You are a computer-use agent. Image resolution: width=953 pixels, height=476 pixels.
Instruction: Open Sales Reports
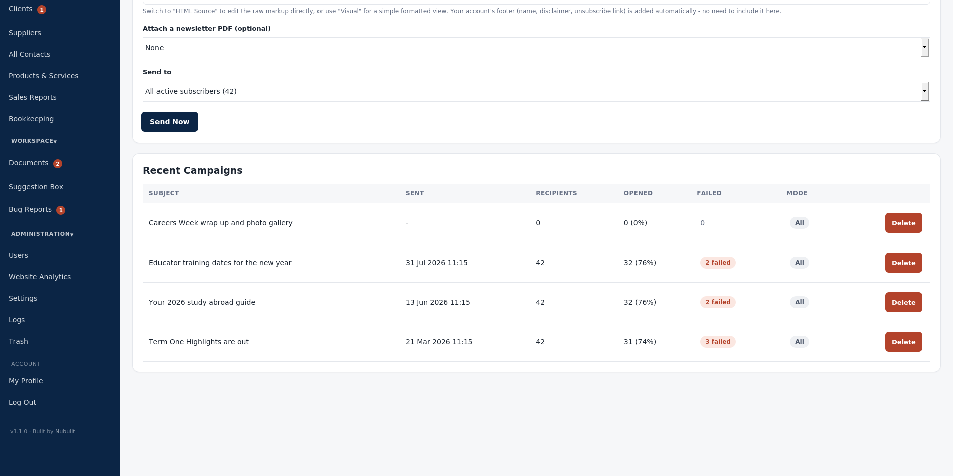pyautogui.click(x=32, y=97)
